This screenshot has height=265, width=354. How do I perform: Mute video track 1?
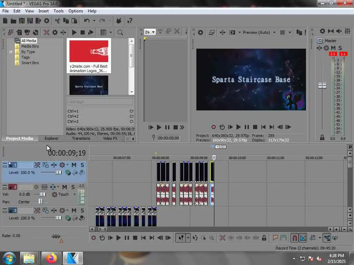click(74, 165)
